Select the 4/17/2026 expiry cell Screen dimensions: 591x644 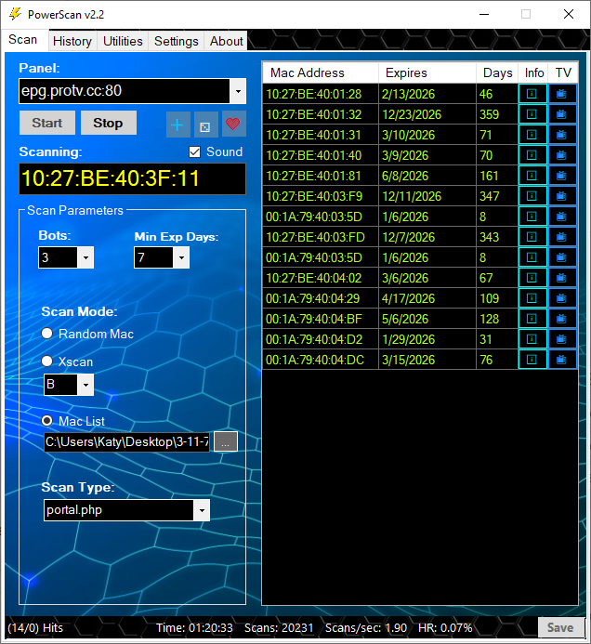[427, 298]
